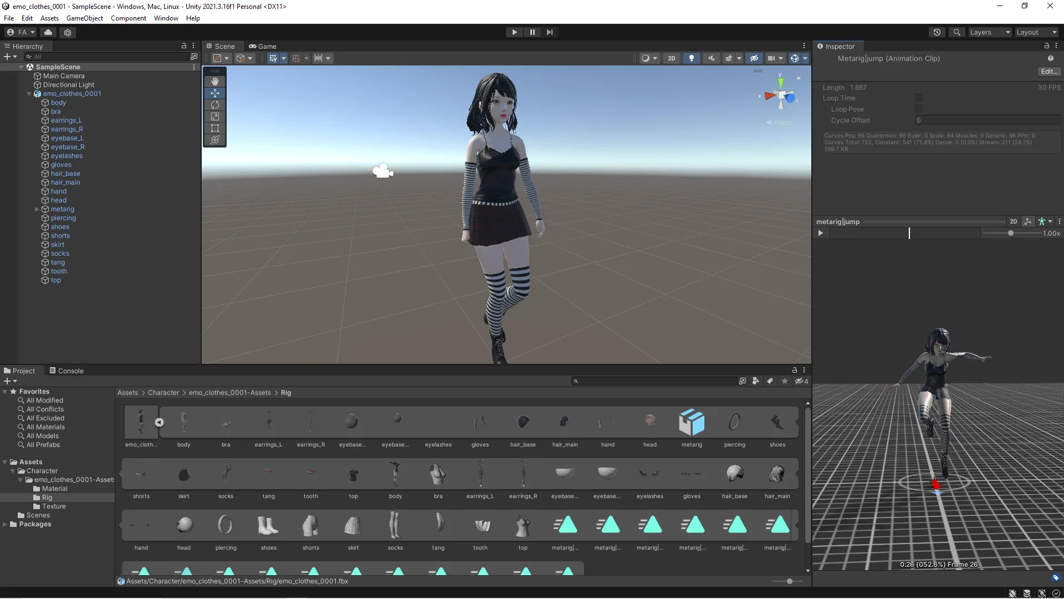Expand the metarig item in the Hierarchy
Image resolution: width=1064 pixels, height=599 pixels.
pos(37,209)
